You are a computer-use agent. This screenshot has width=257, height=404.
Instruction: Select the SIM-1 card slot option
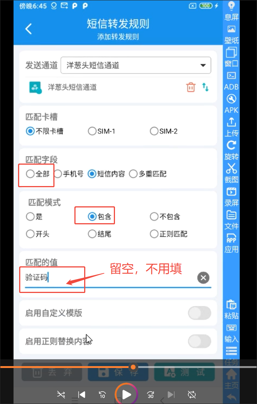101,131
